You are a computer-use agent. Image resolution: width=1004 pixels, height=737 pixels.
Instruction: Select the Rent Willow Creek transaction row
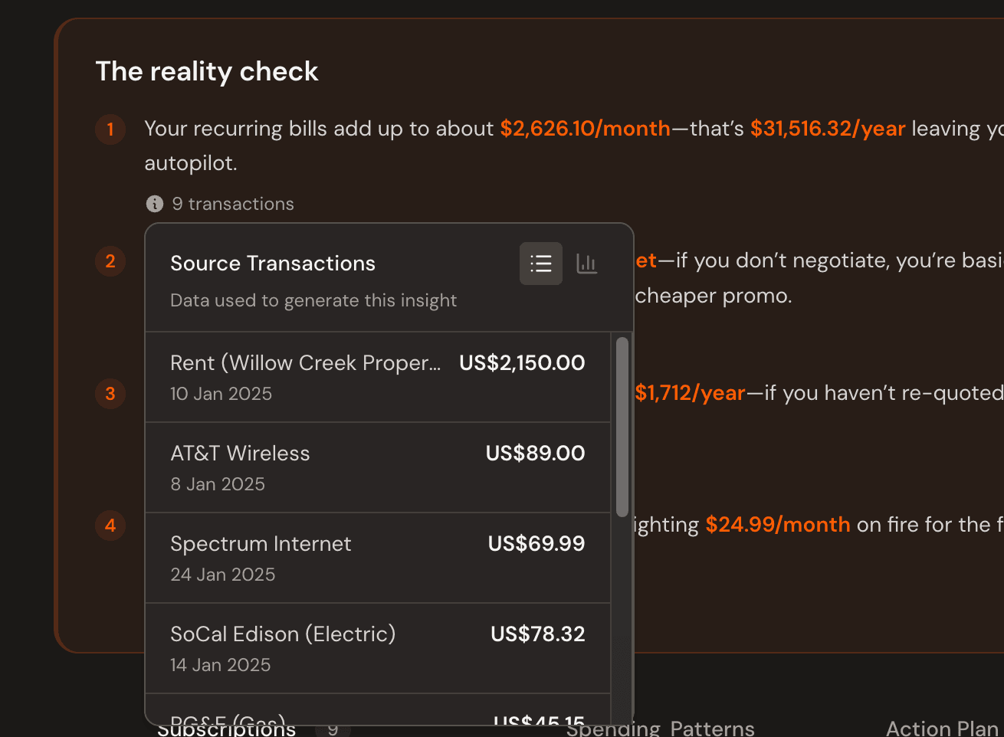click(x=377, y=377)
